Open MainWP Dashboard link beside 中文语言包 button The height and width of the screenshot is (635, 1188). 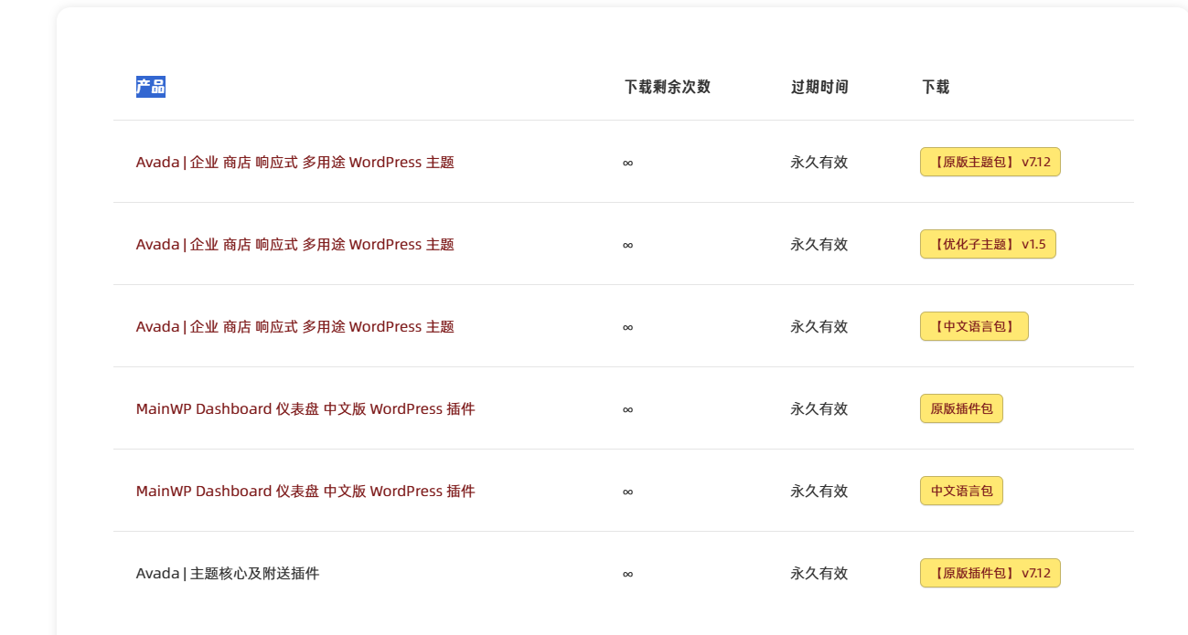305,491
